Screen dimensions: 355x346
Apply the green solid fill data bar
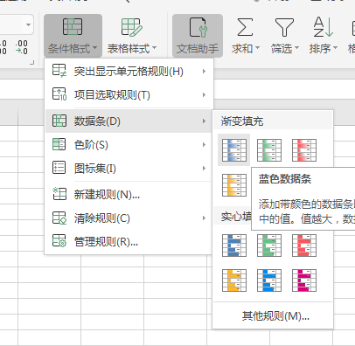(269, 246)
